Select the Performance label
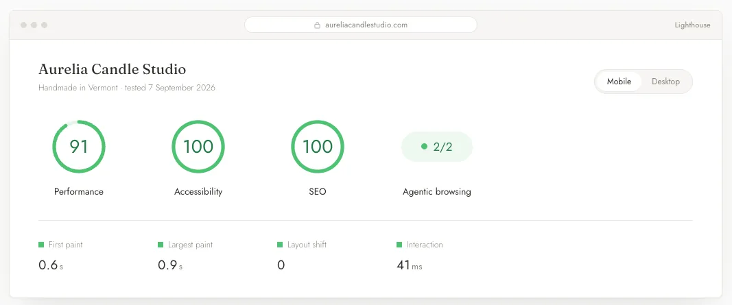The image size is (732, 305). click(78, 192)
